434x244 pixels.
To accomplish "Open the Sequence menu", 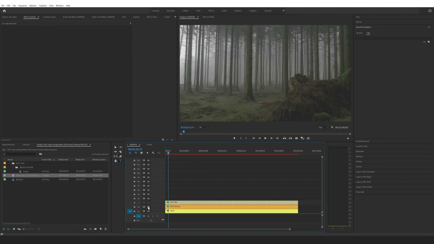I will pyautogui.click(x=23, y=5).
